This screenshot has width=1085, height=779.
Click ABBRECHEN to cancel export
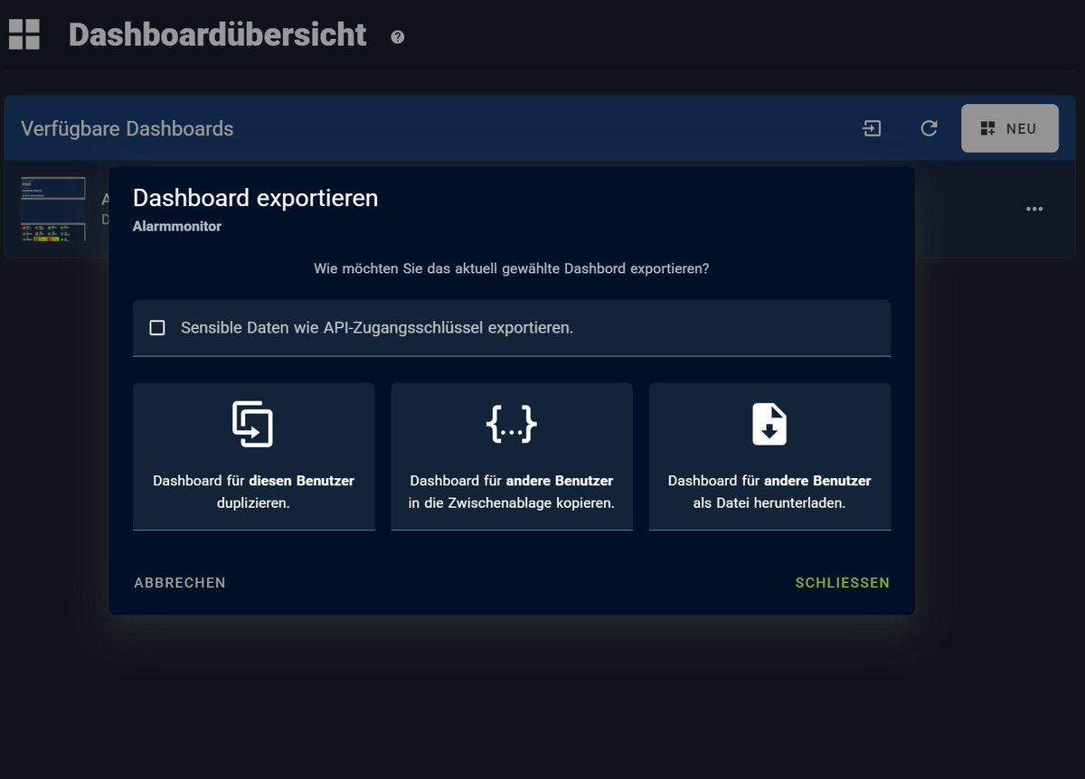tap(180, 583)
